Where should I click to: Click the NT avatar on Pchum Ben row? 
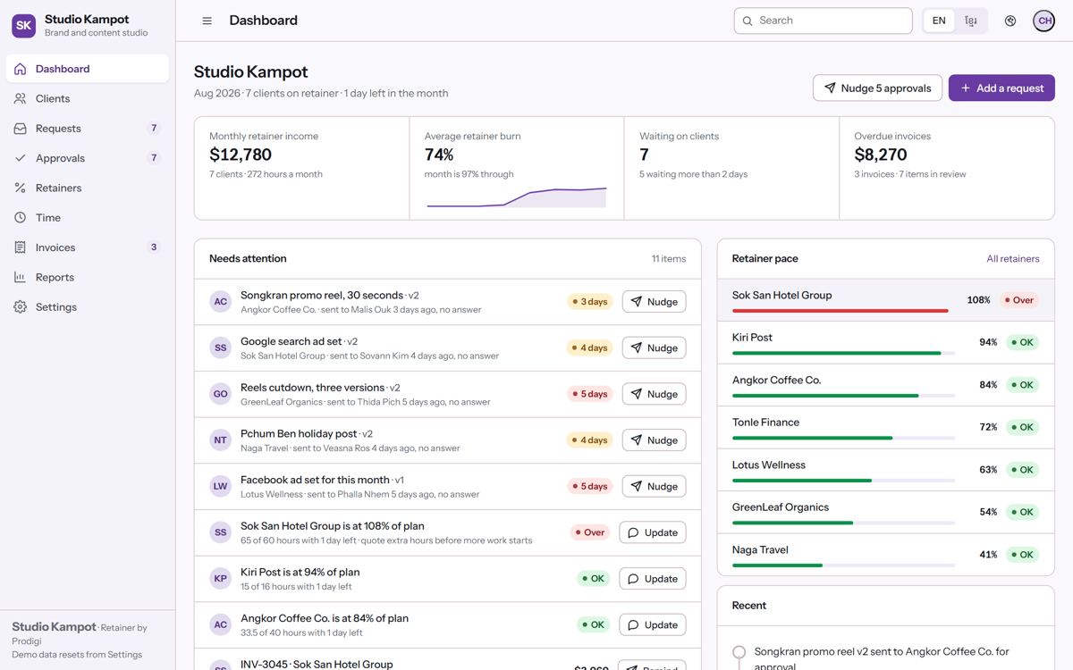(220, 440)
